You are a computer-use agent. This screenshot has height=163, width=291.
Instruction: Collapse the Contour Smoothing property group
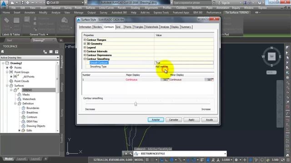(x=85, y=59)
